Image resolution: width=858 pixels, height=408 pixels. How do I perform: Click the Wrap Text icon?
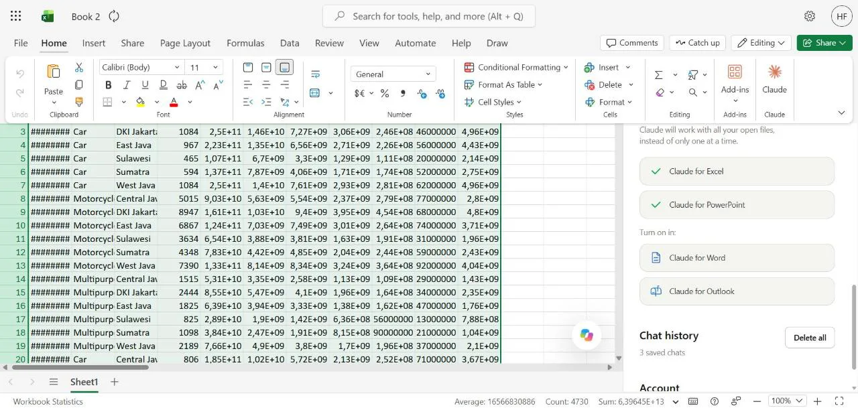tap(315, 74)
